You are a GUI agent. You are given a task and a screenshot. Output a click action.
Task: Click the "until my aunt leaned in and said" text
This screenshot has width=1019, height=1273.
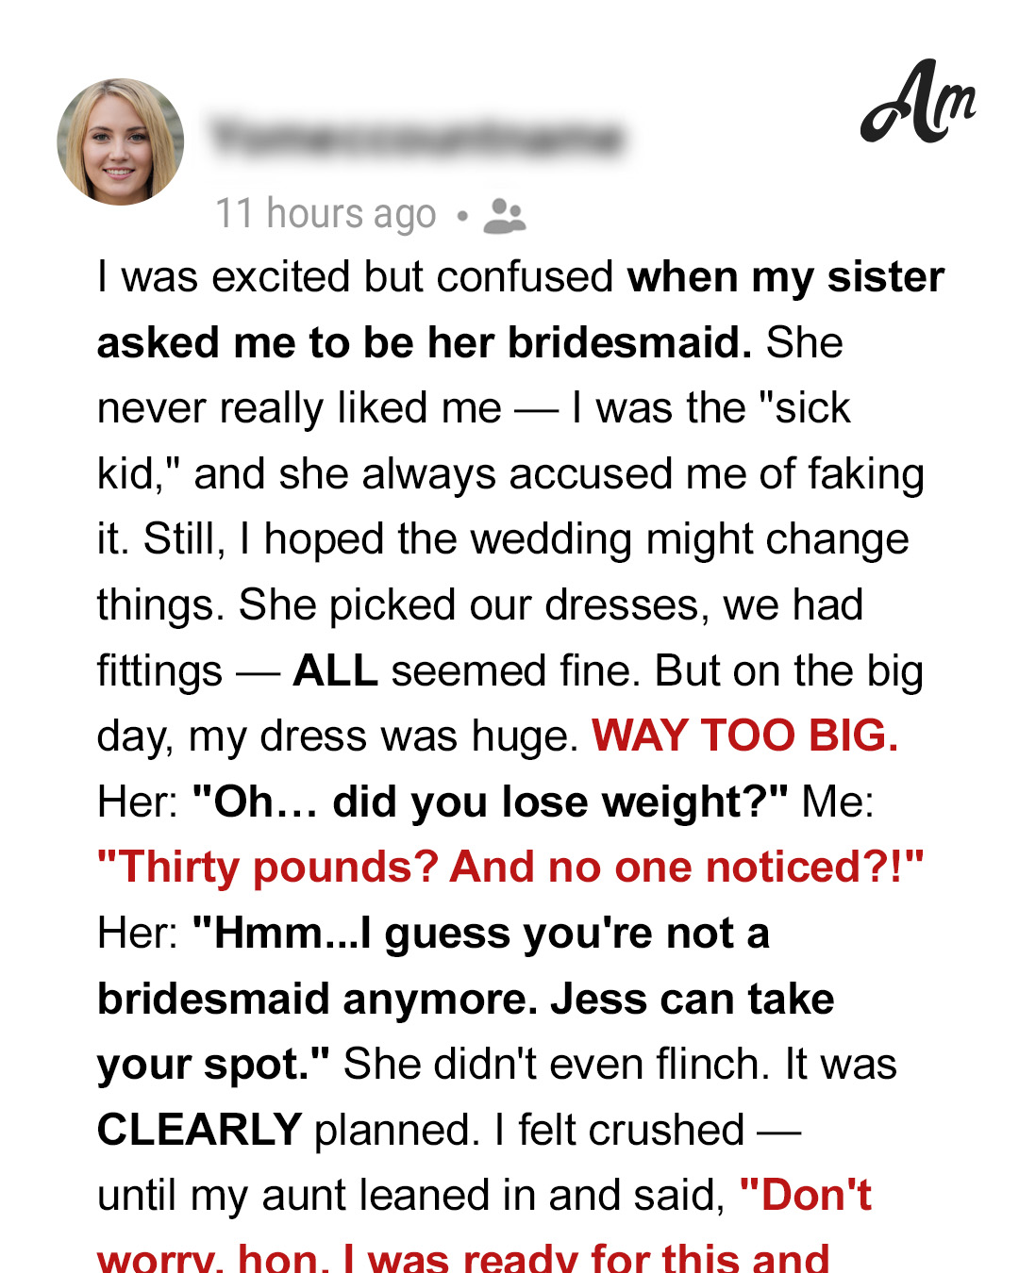[411, 1196]
